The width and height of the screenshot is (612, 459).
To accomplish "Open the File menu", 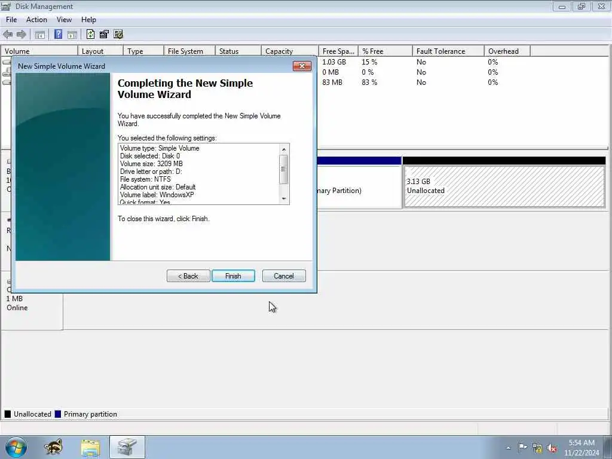I will pos(11,20).
